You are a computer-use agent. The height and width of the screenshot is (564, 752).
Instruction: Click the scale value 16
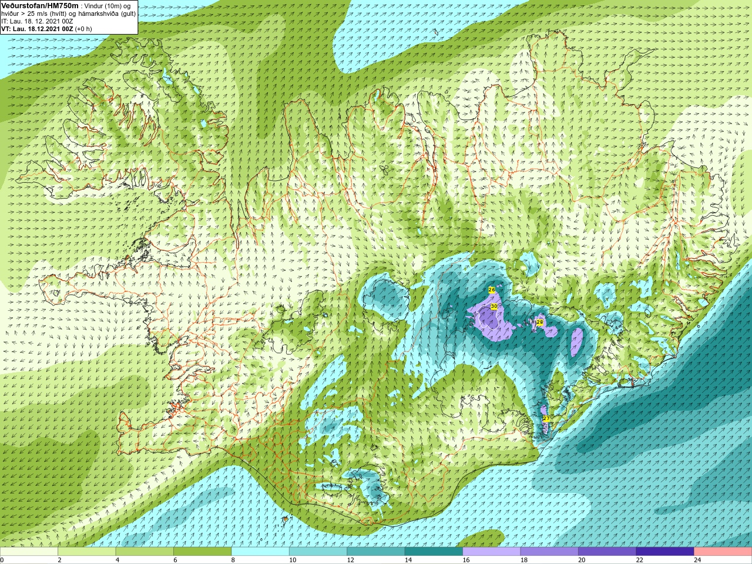[466, 560]
